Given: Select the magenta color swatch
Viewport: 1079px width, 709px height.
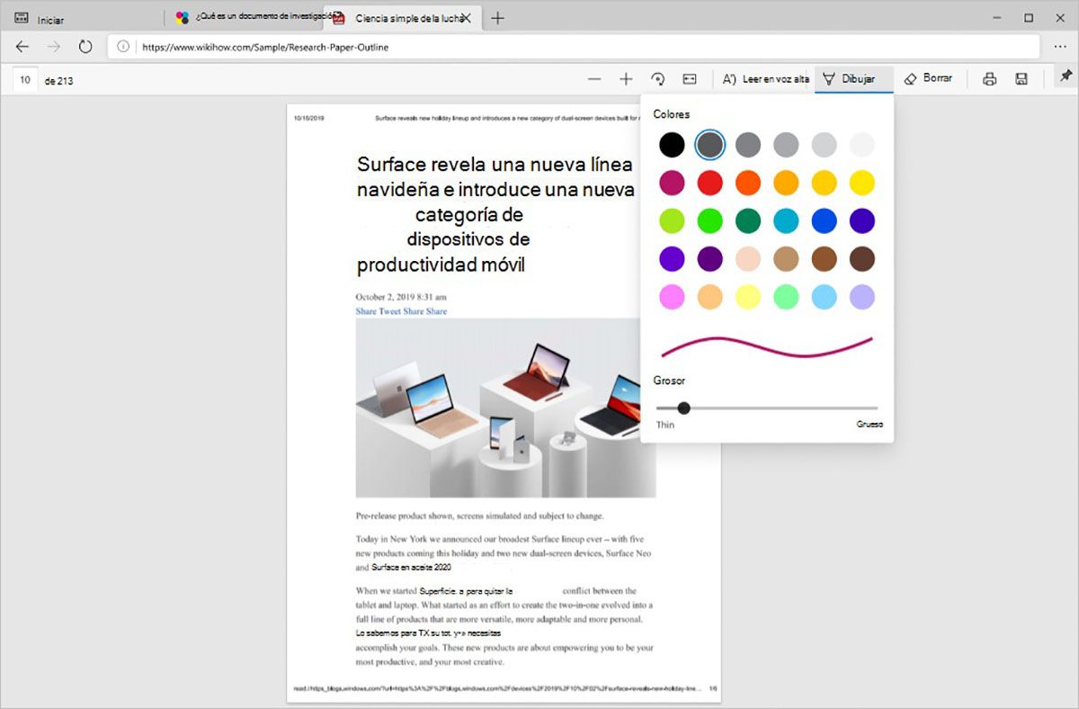Looking at the screenshot, I should point(672,183).
